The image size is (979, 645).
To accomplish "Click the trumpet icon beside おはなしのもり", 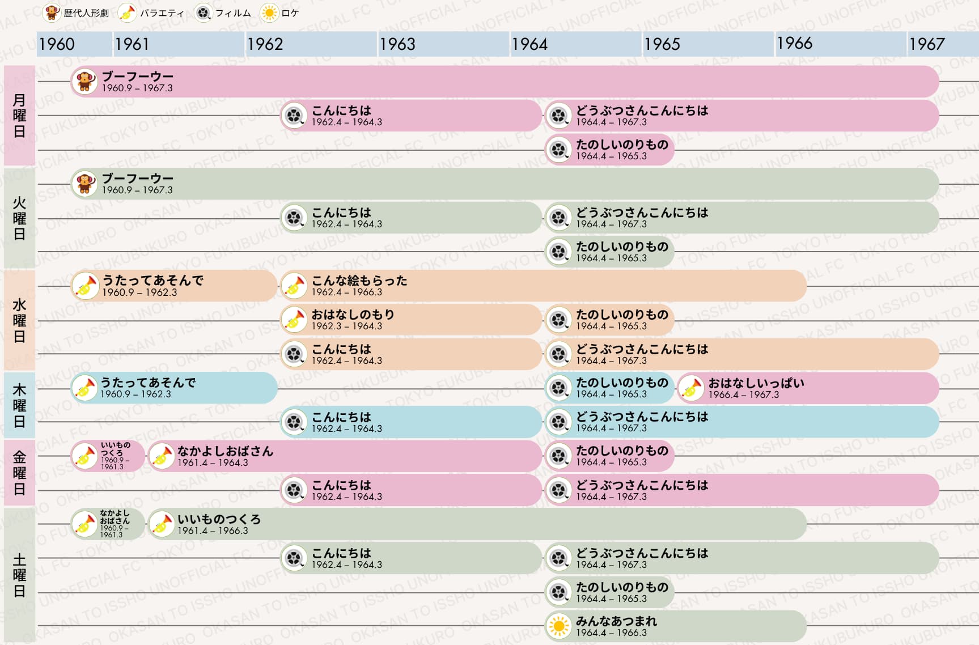I will (294, 320).
